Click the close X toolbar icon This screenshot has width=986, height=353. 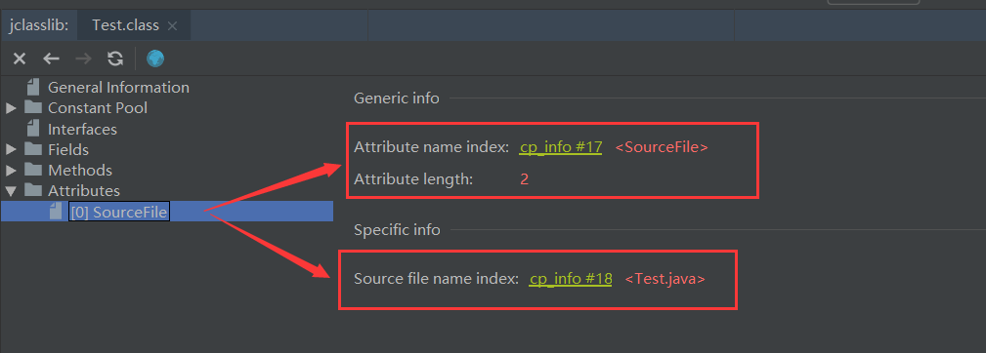pyautogui.click(x=20, y=59)
